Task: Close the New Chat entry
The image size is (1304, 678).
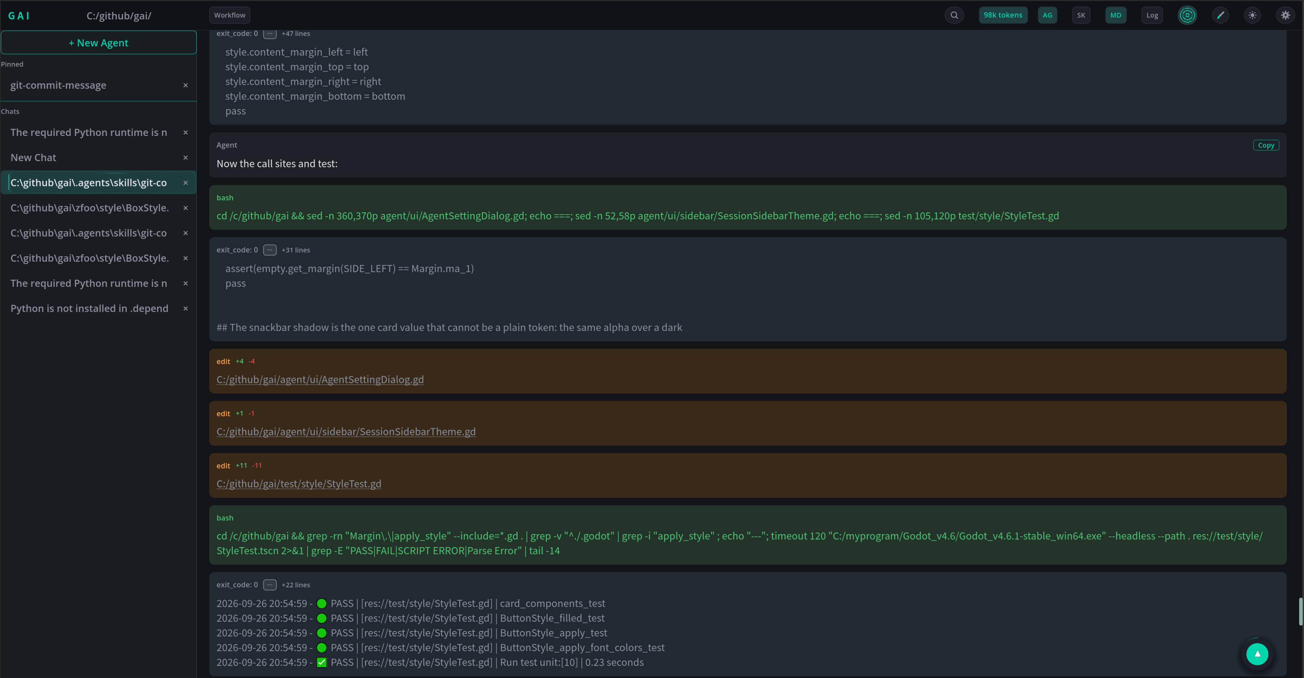Action: point(185,157)
